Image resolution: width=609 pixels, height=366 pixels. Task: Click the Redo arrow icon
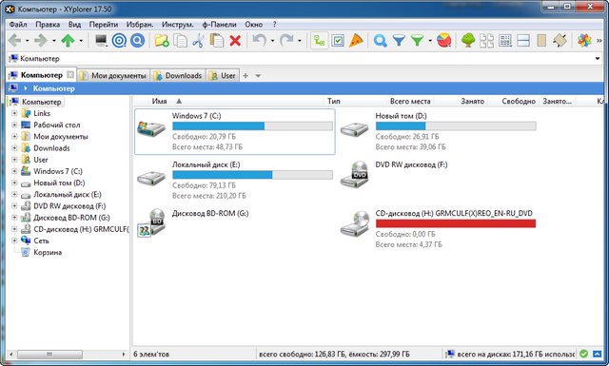[286, 40]
